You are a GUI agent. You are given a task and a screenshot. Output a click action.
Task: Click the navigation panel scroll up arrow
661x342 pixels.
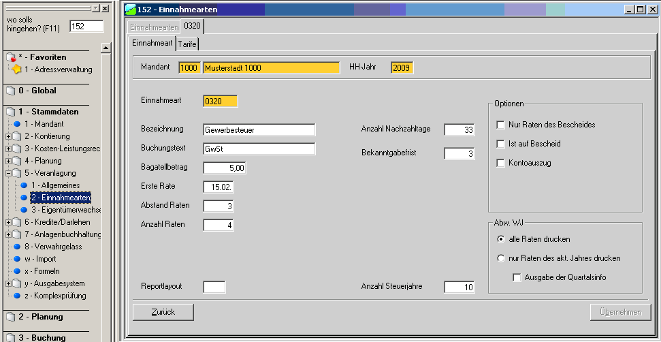pos(106,48)
